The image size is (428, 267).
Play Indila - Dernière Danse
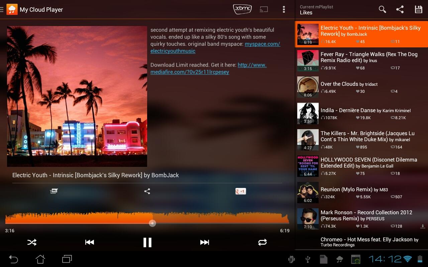[361, 113]
